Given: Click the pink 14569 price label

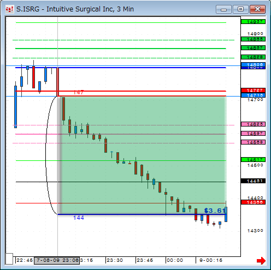Looking at the screenshot, I should (x=253, y=142).
